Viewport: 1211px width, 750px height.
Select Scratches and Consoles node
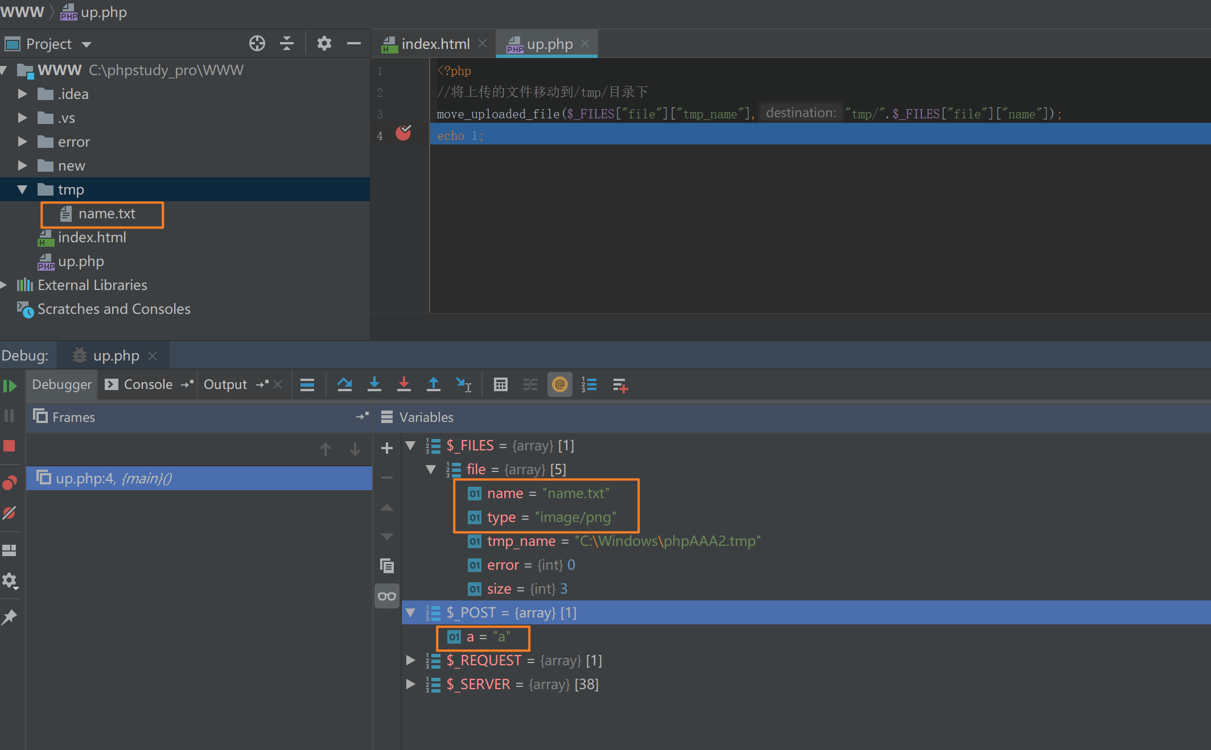pos(114,309)
